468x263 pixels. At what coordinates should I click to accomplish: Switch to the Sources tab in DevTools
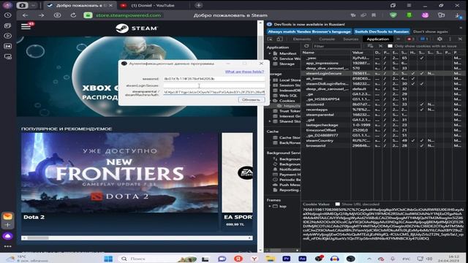350,39
